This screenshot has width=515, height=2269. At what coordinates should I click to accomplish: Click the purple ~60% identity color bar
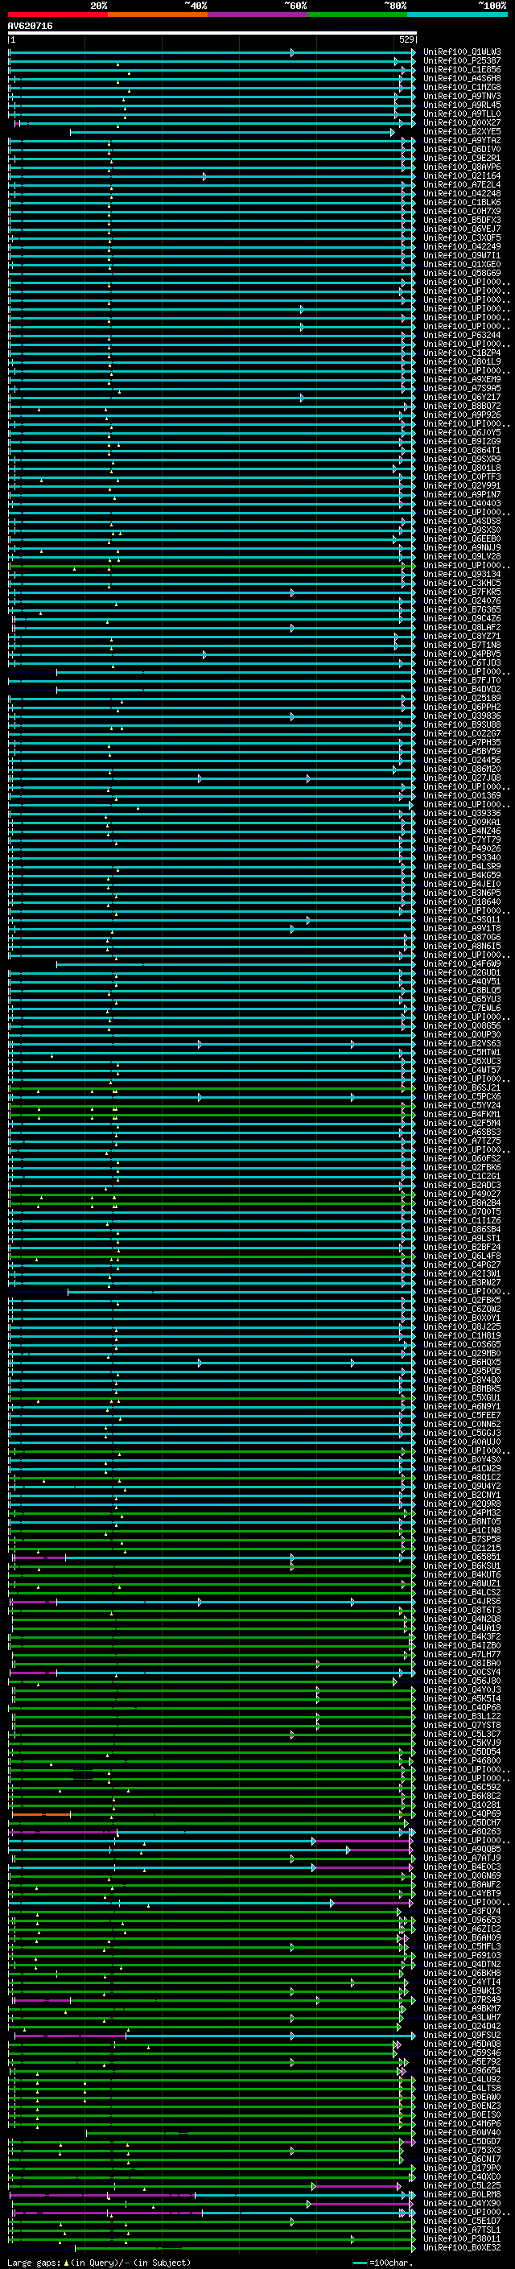pos(258,14)
